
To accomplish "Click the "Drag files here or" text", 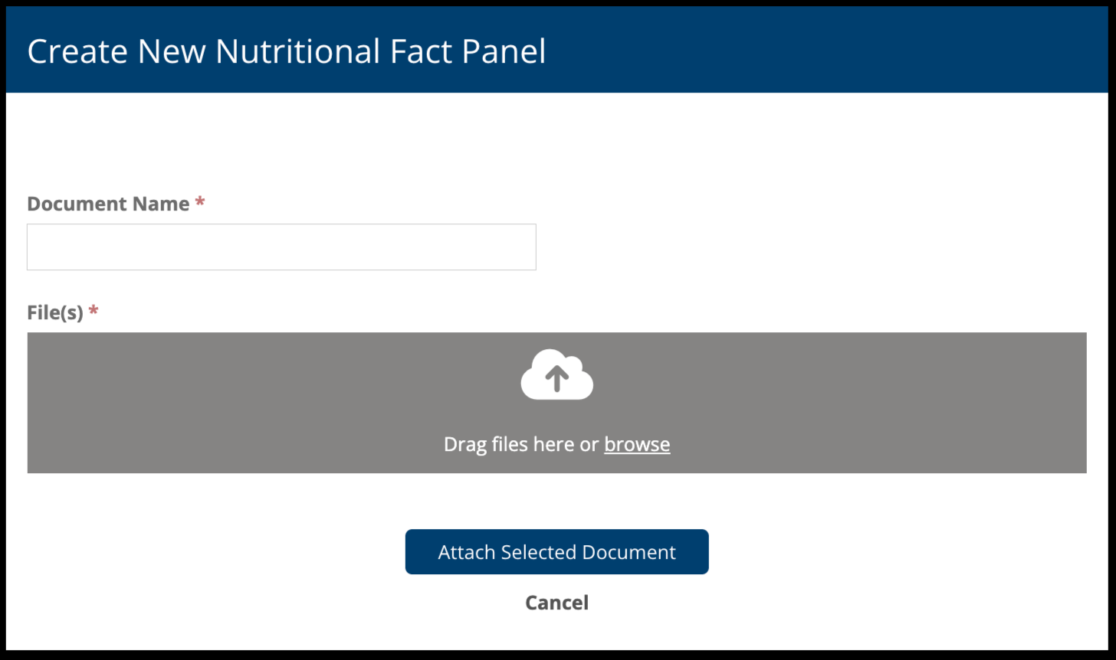I will click(521, 444).
